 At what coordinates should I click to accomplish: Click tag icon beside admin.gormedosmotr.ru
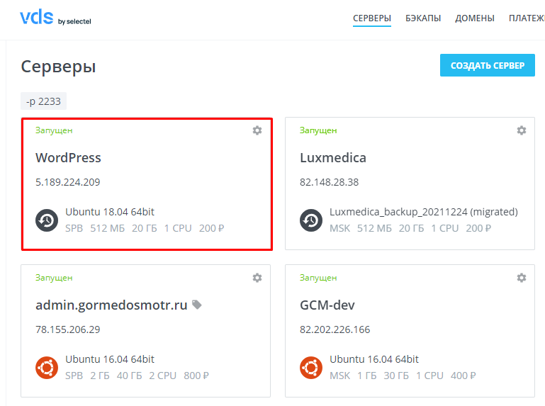coord(197,305)
